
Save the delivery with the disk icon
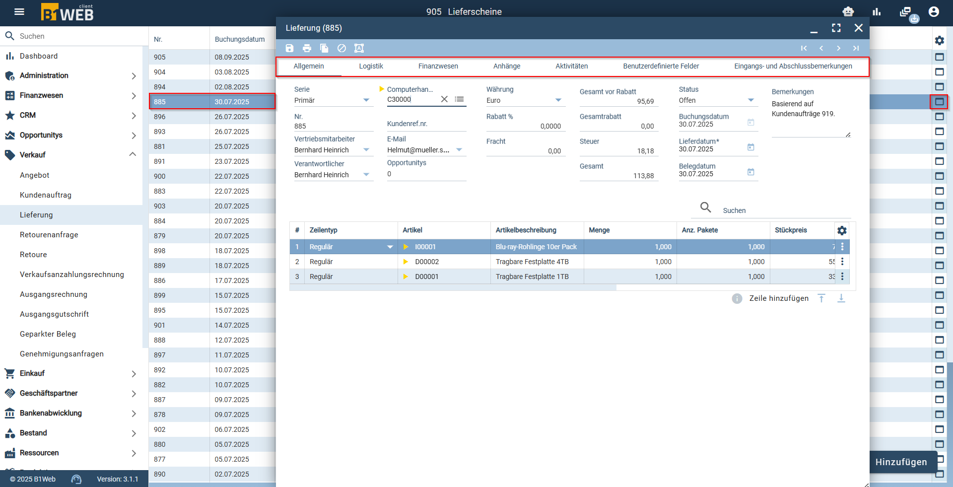click(290, 48)
